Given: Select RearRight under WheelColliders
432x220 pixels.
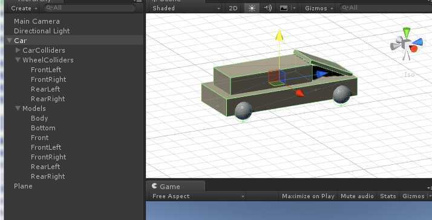Looking at the screenshot, I should [x=48, y=99].
